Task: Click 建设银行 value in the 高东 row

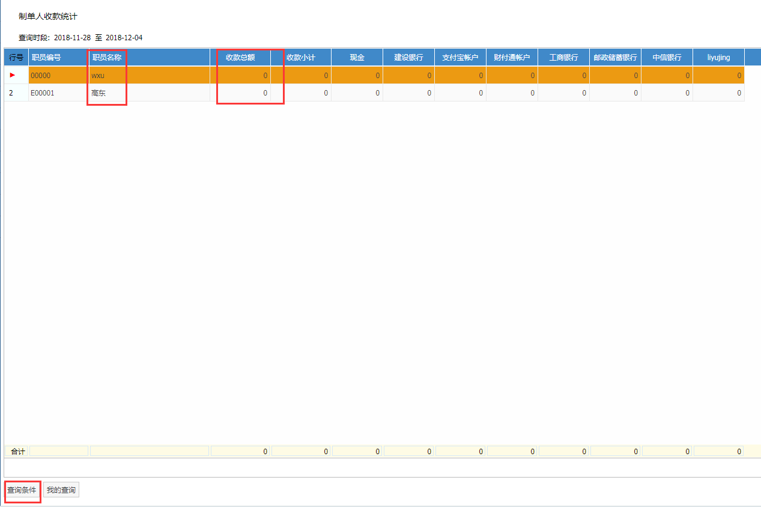Action: point(408,93)
